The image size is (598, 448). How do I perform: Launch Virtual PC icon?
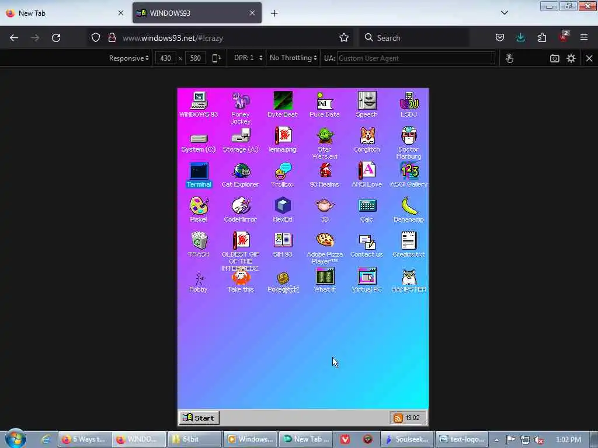tap(367, 276)
